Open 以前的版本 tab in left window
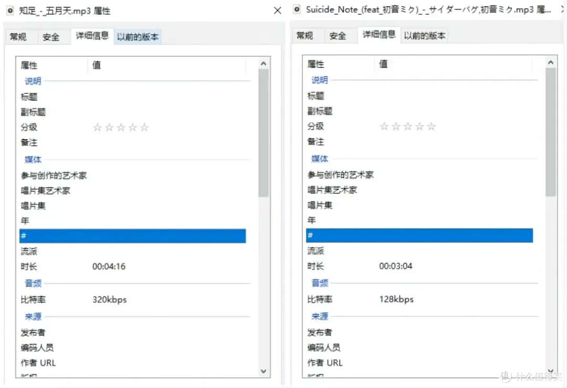This screenshot has height=388, width=567. 138,37
